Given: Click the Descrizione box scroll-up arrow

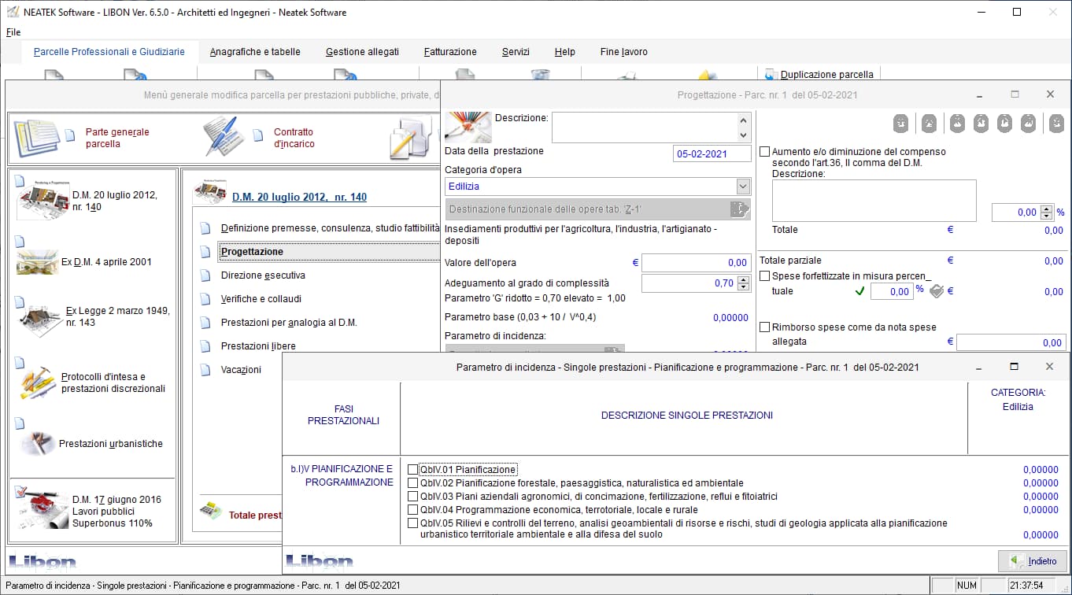Looking at the screenshot, I should (744, 120).
